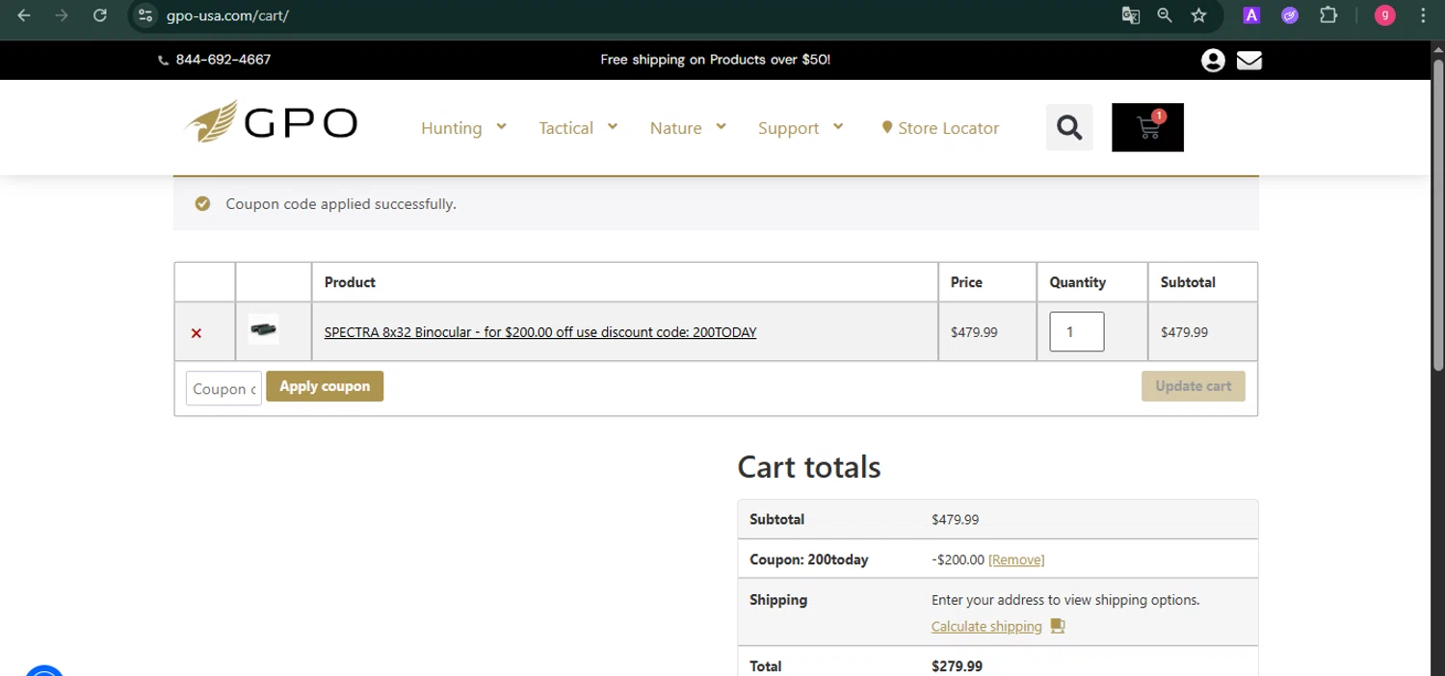Click the Update cart button
This screenshot has width=1445, height=676.
click(x=1193, y=386)
